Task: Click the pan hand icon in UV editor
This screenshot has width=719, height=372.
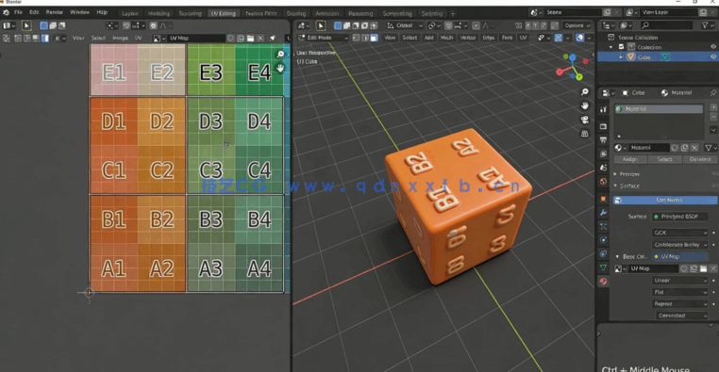Action: point(280,68)
